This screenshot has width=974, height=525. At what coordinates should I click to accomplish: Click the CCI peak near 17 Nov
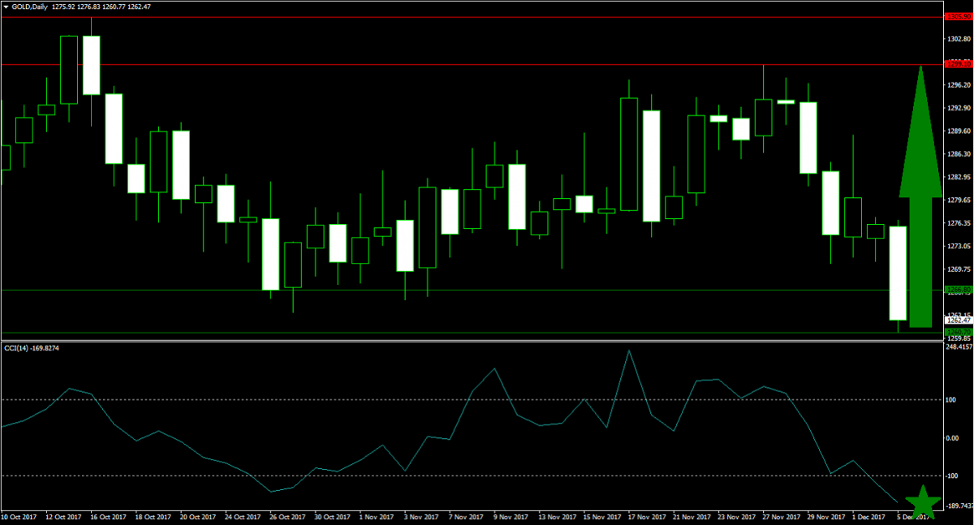pyautogui.click(x=629, y=351)
